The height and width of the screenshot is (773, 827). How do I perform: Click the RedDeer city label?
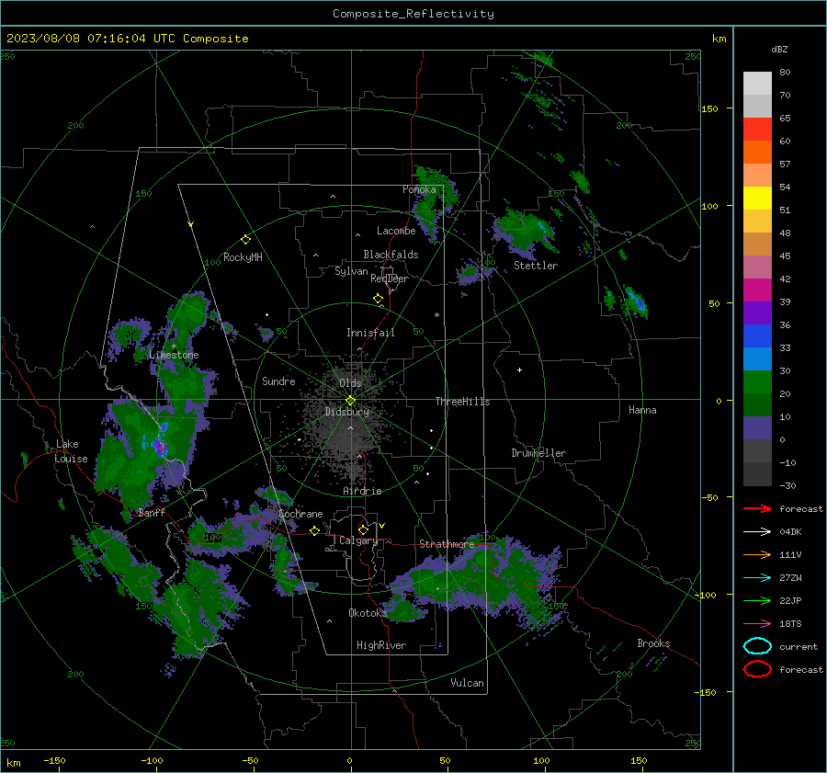(x=390, y=279)
